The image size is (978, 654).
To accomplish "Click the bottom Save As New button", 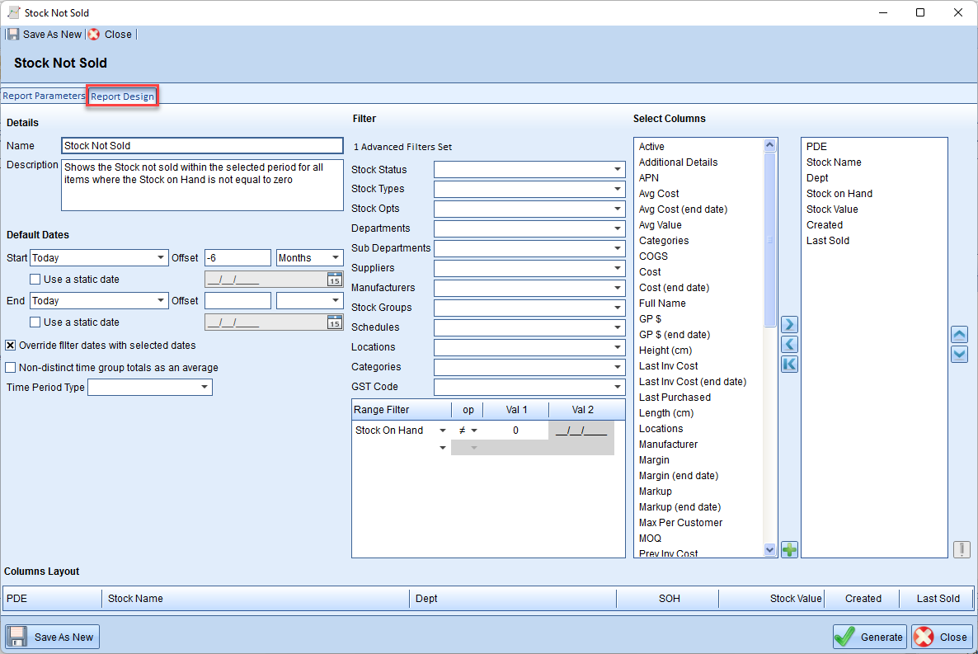I will point(53,637).
